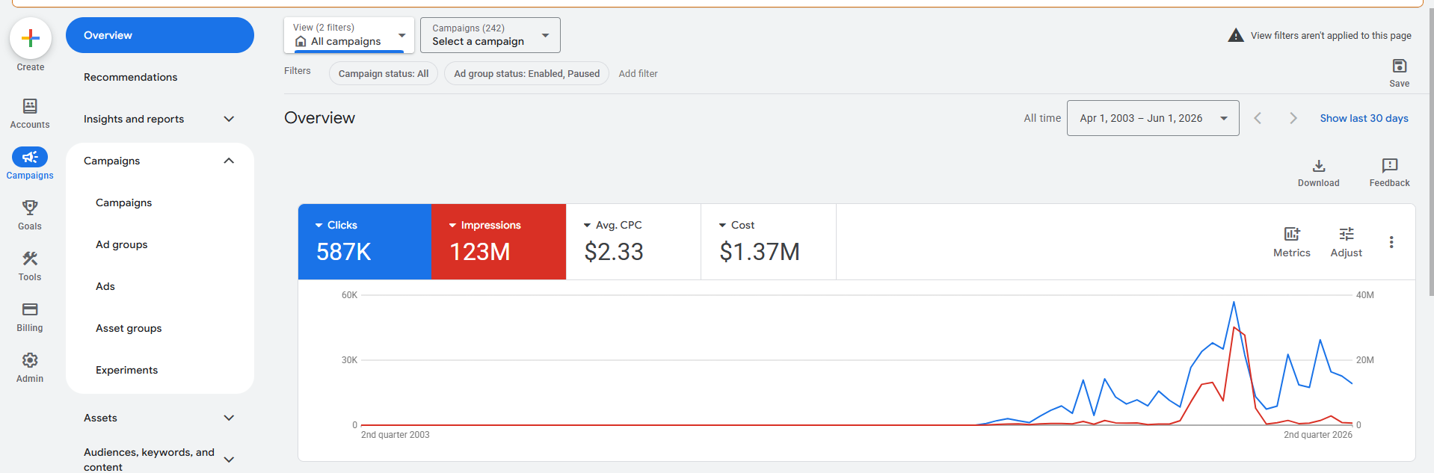Open Ad groups in the sidebar
This screenshot has width=1434, height=473.
click(122, 244)
